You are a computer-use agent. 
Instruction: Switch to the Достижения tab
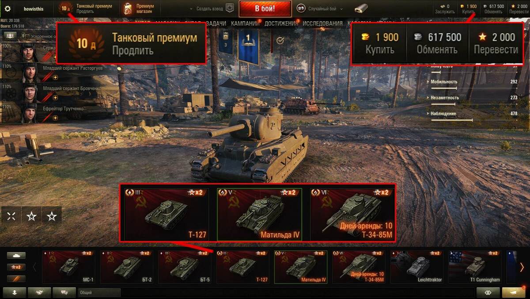(280, 23)
